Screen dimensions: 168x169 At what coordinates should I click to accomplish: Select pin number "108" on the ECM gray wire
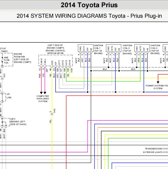[x=57, y=70]
